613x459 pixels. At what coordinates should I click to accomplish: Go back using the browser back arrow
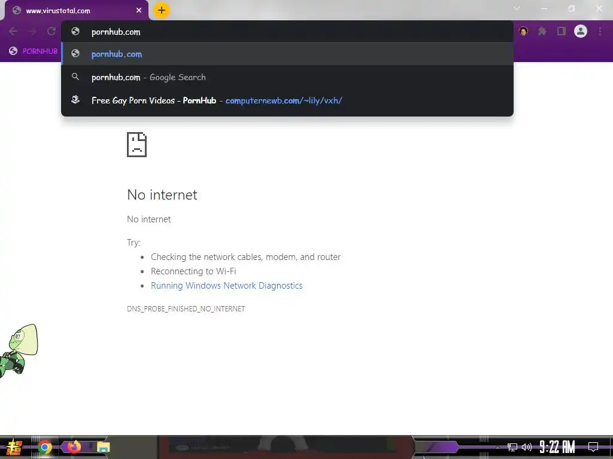[x=13, y=31]
